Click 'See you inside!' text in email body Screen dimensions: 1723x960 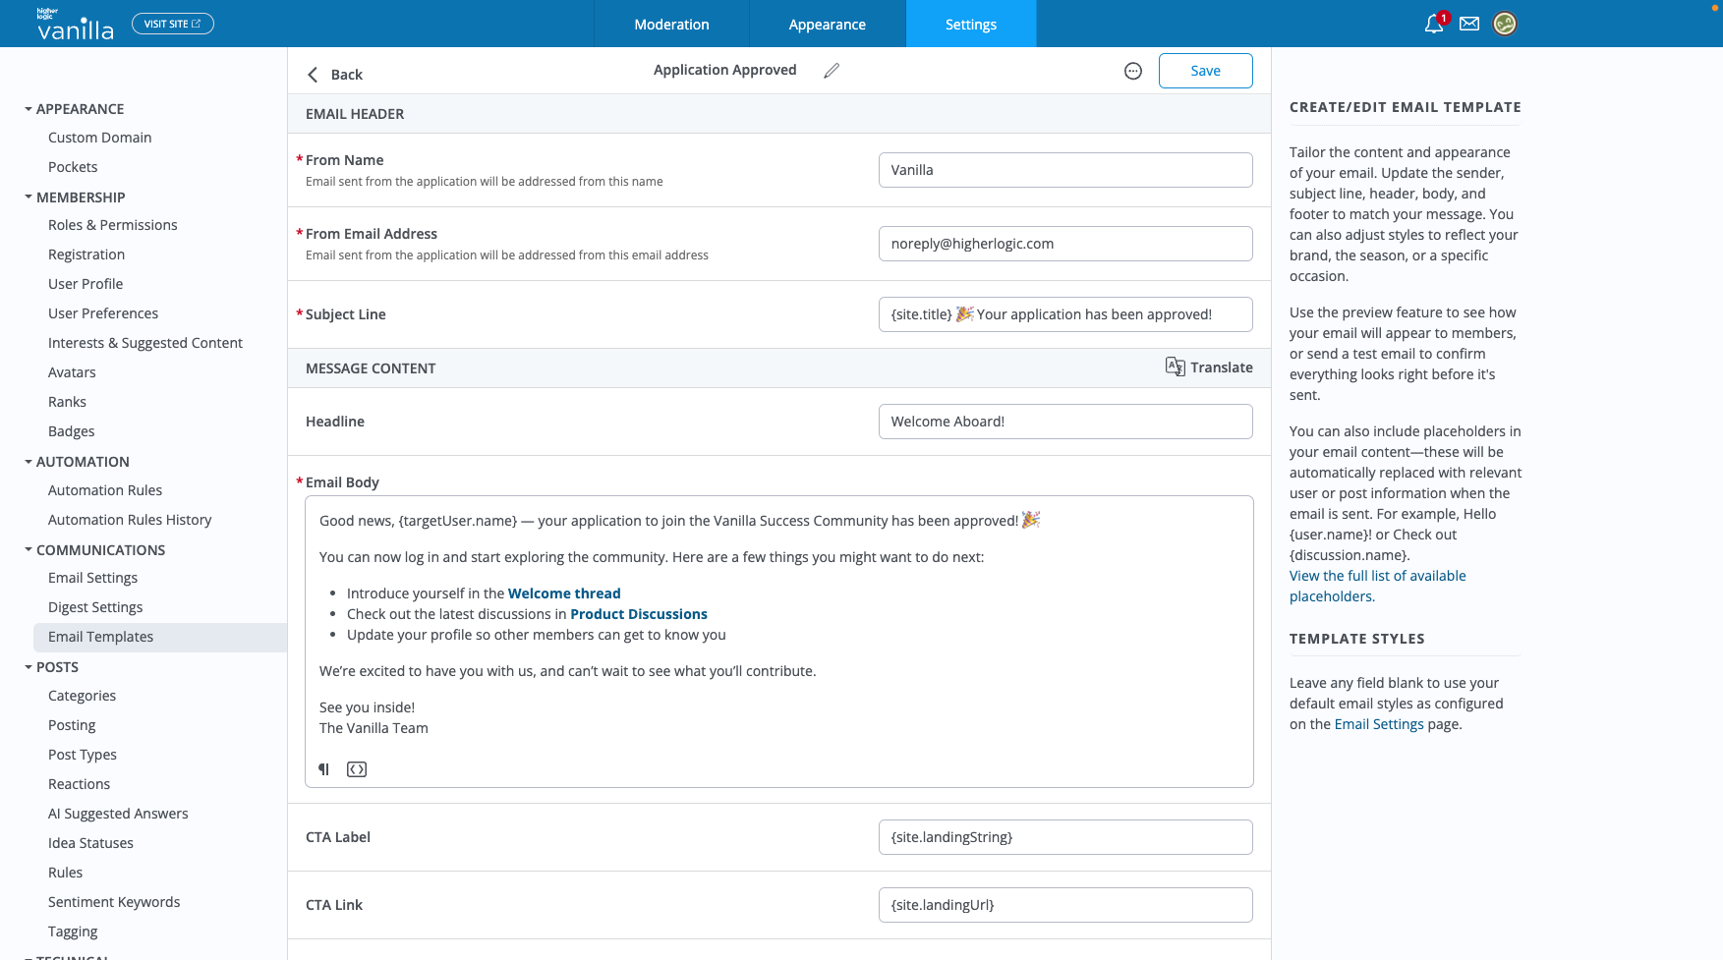click(367, 707)
